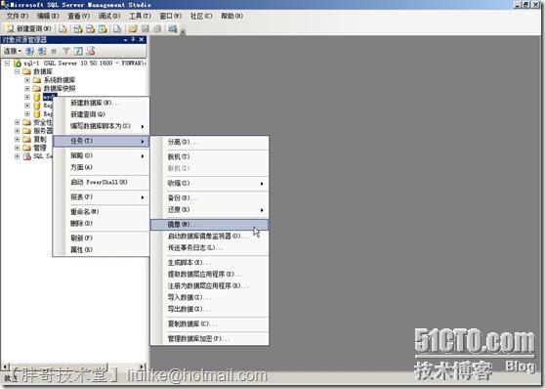Screen dimensions: 545x389
Task: Open the 报表 submenu
Action: tap(101, 196)
